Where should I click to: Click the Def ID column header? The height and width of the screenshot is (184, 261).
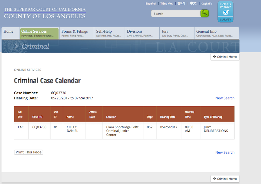pyautogui.click(x=56, y=114)
